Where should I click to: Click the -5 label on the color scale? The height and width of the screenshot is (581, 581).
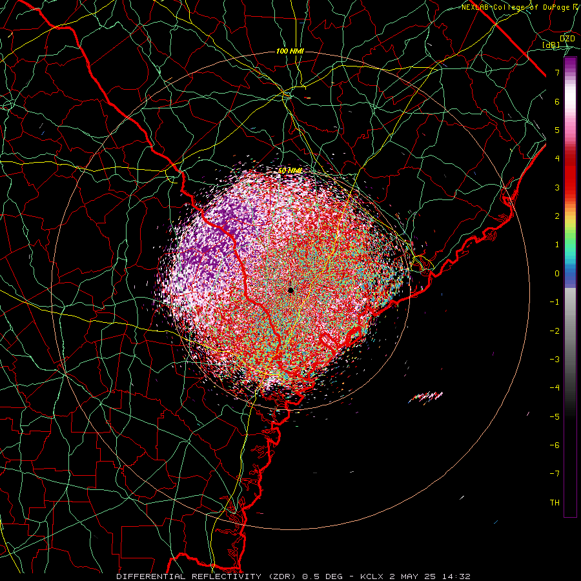[x=555, y=417]
